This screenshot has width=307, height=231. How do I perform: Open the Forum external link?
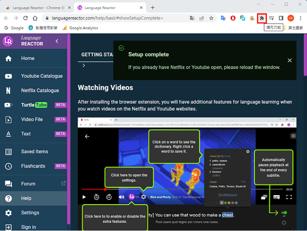pos(33,184)
